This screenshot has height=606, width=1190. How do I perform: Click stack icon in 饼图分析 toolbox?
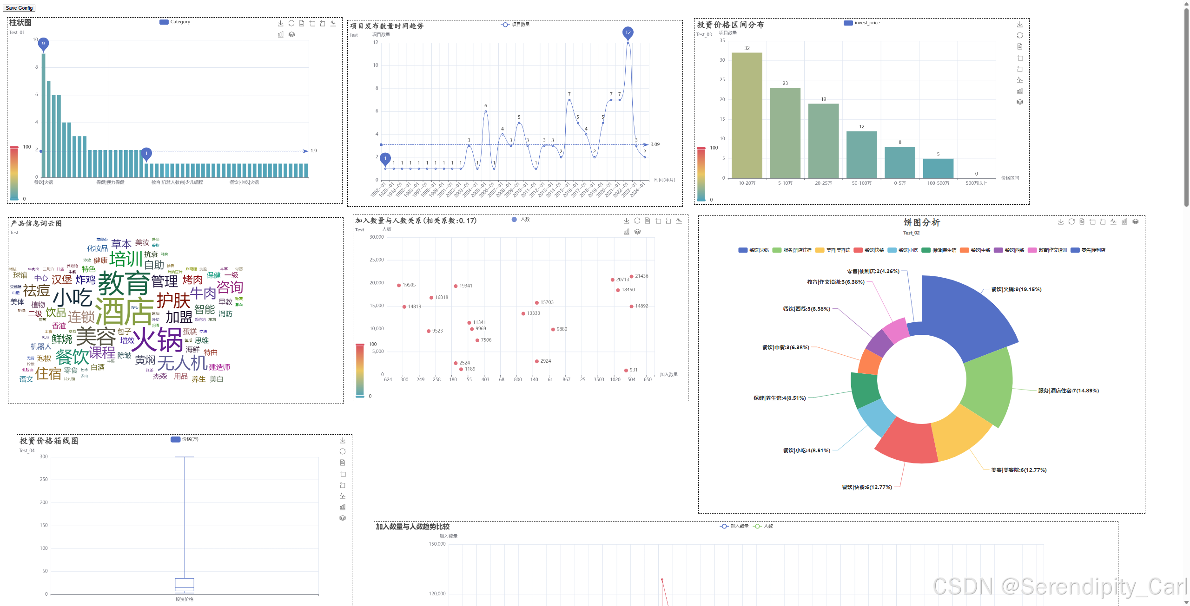[1135, 222]
